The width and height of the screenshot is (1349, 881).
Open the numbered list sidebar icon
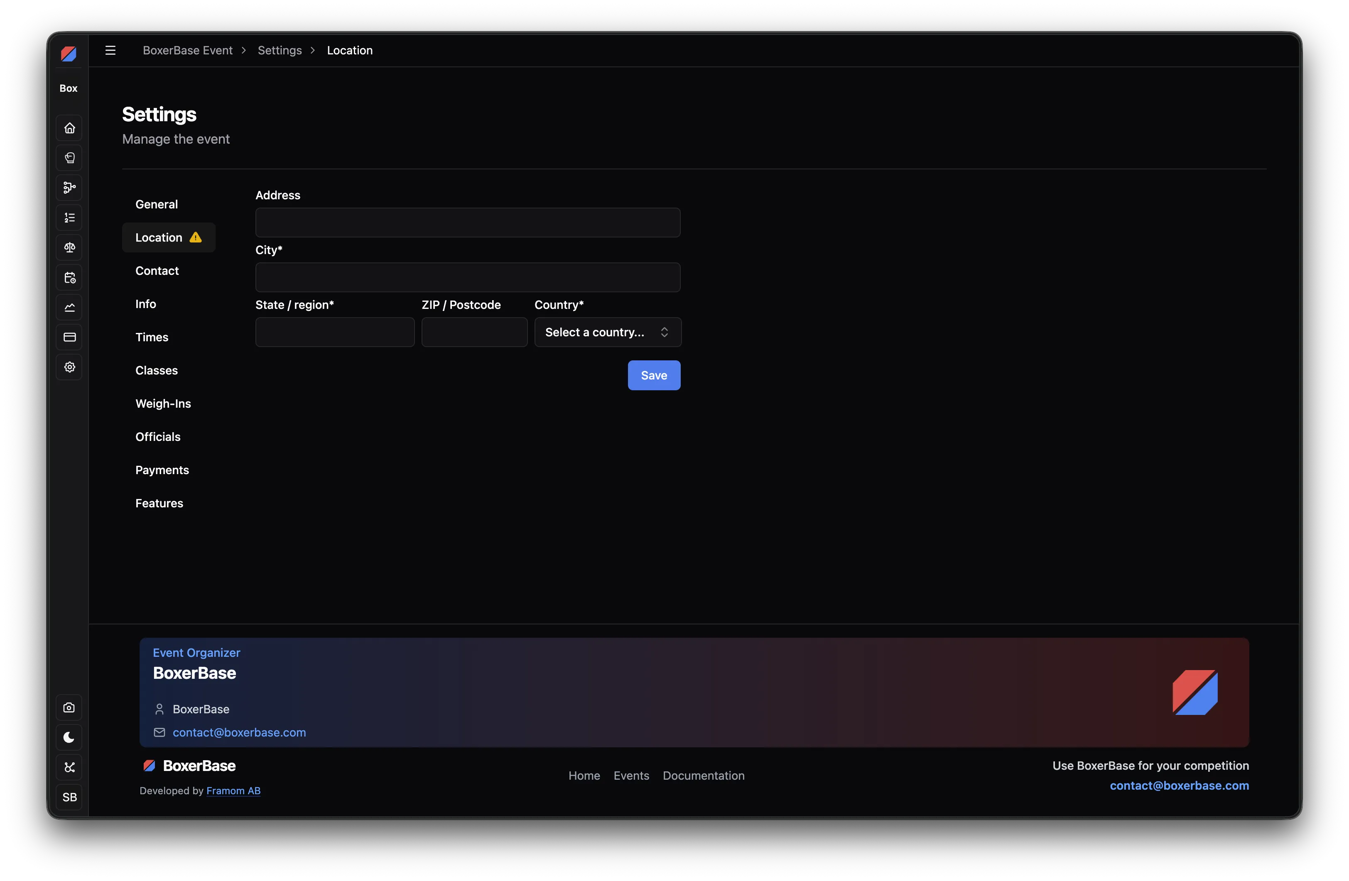pos(69,218)
